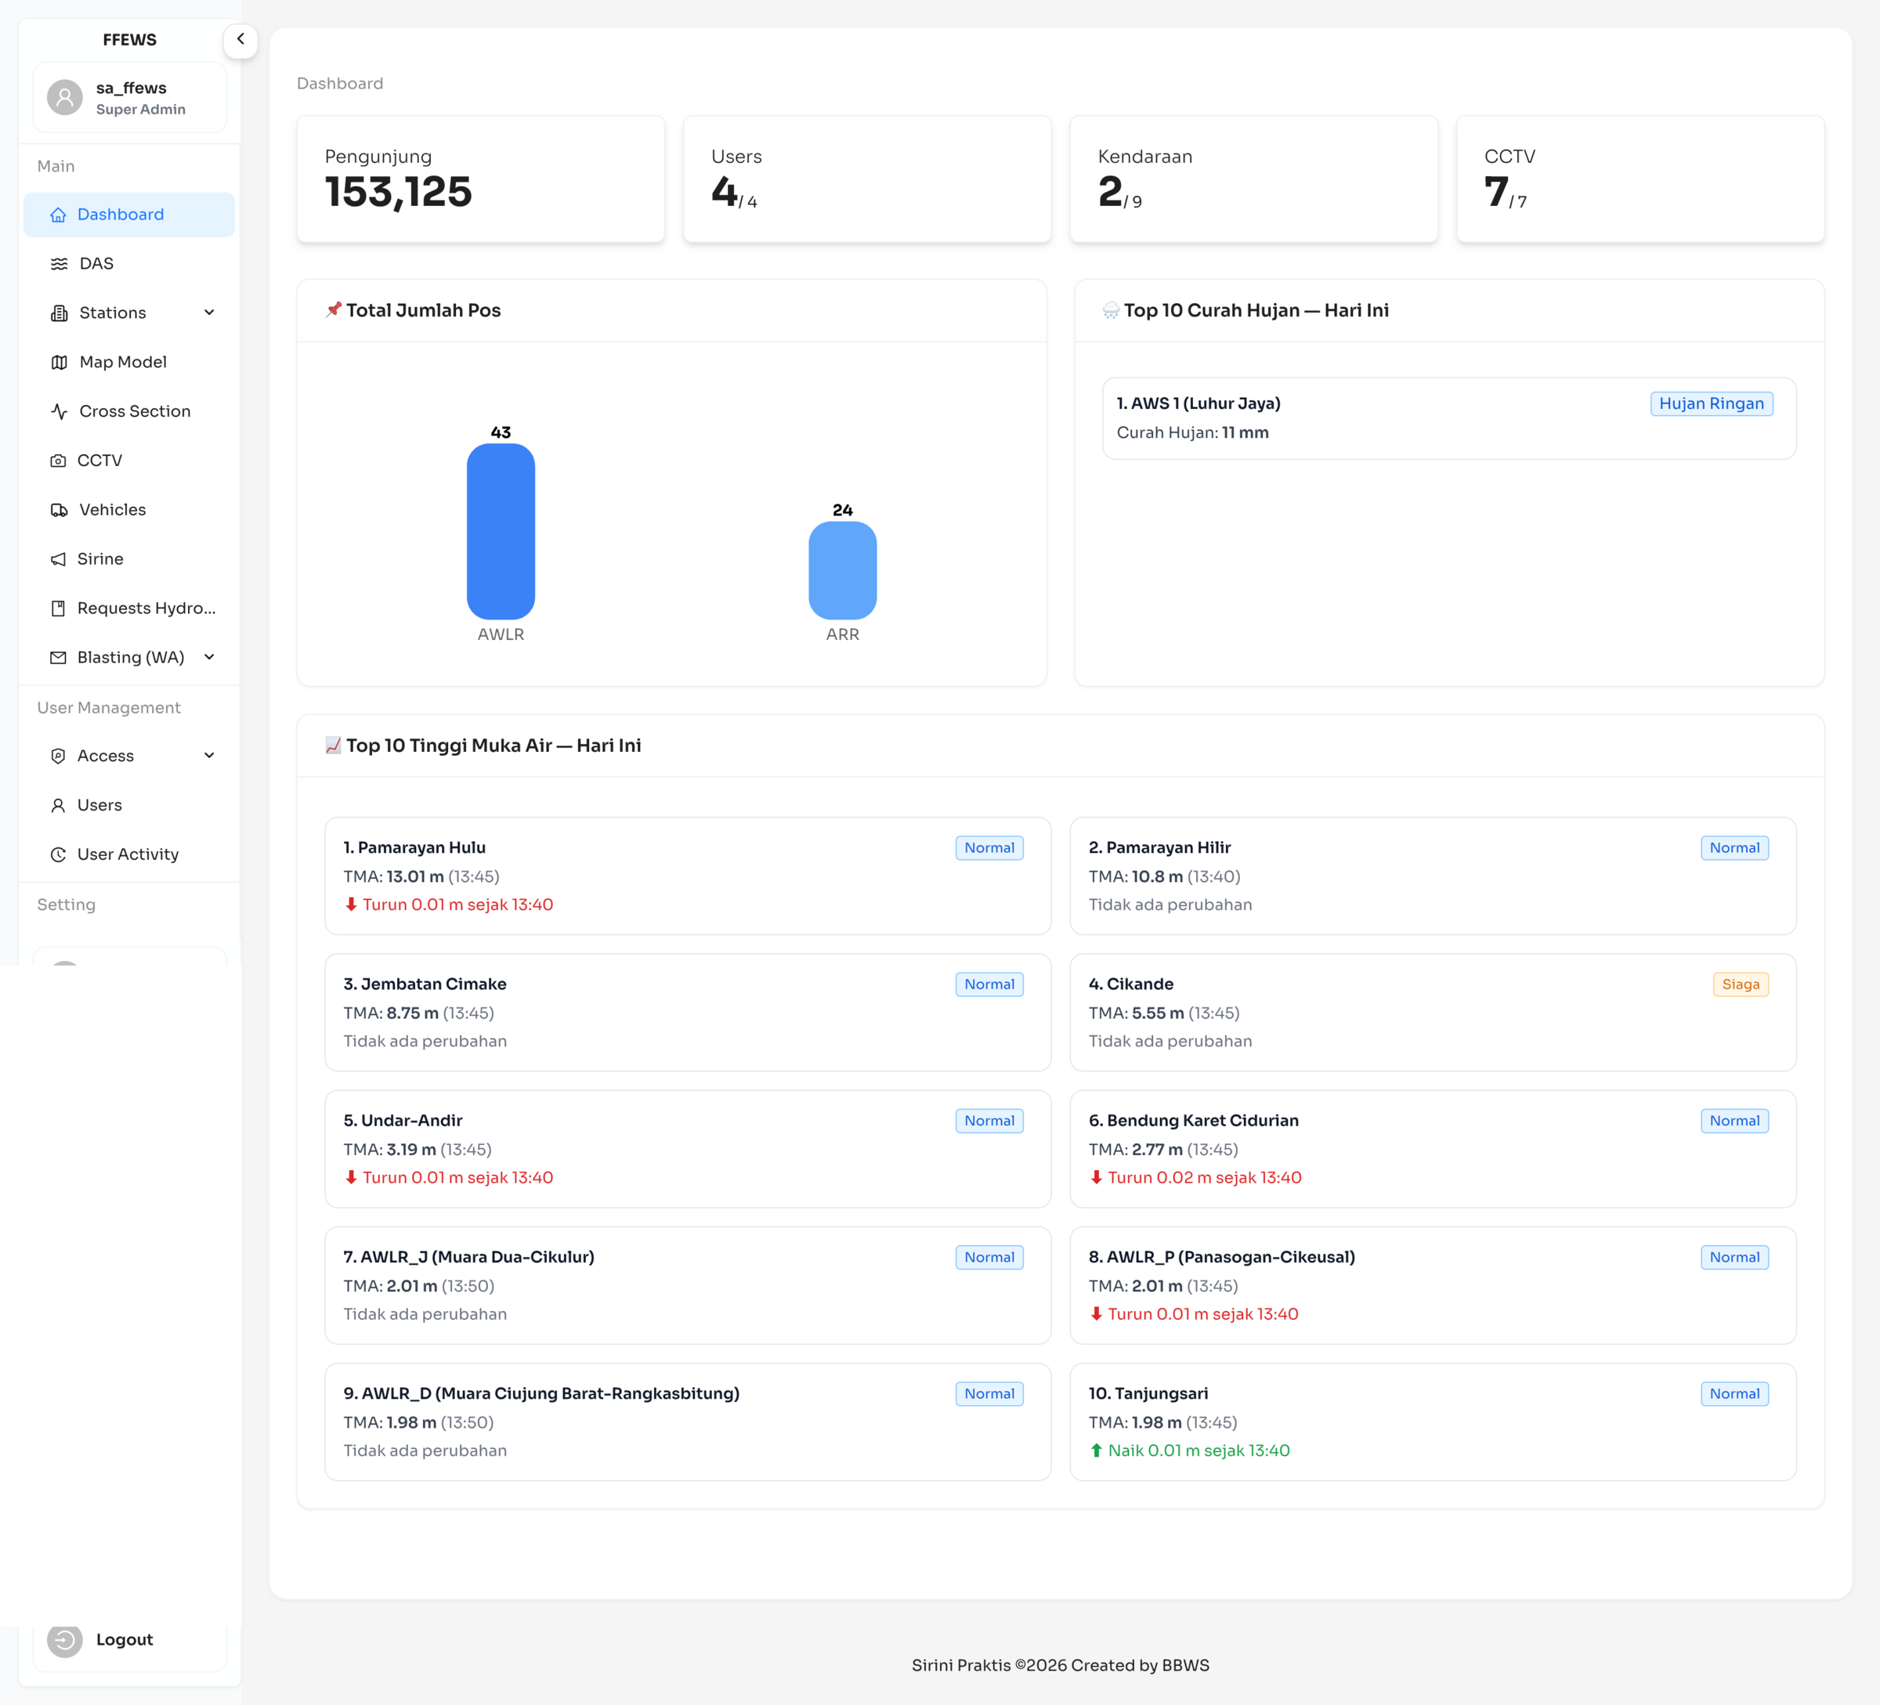Click the Sirine megaphone icon
This screenshot has width=1880, height=1705.
click(x=58, y=559)
